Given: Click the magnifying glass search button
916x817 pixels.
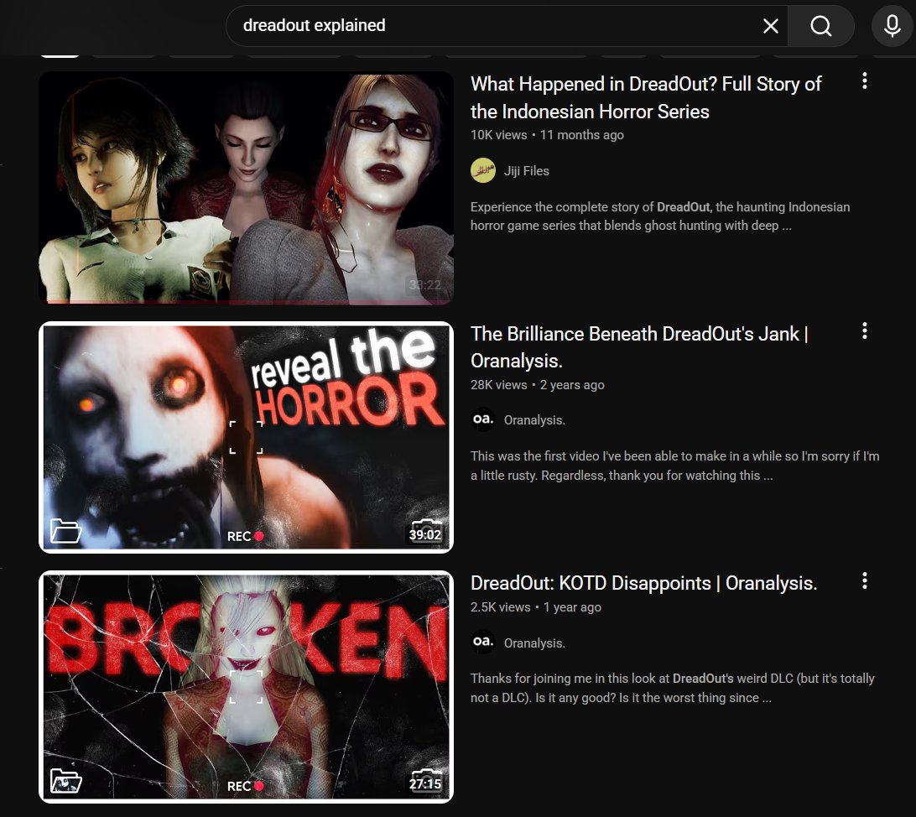Looking at the screenshot, I should pos(820,26).
